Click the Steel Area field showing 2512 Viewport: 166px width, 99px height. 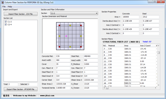tap(151, 17)
